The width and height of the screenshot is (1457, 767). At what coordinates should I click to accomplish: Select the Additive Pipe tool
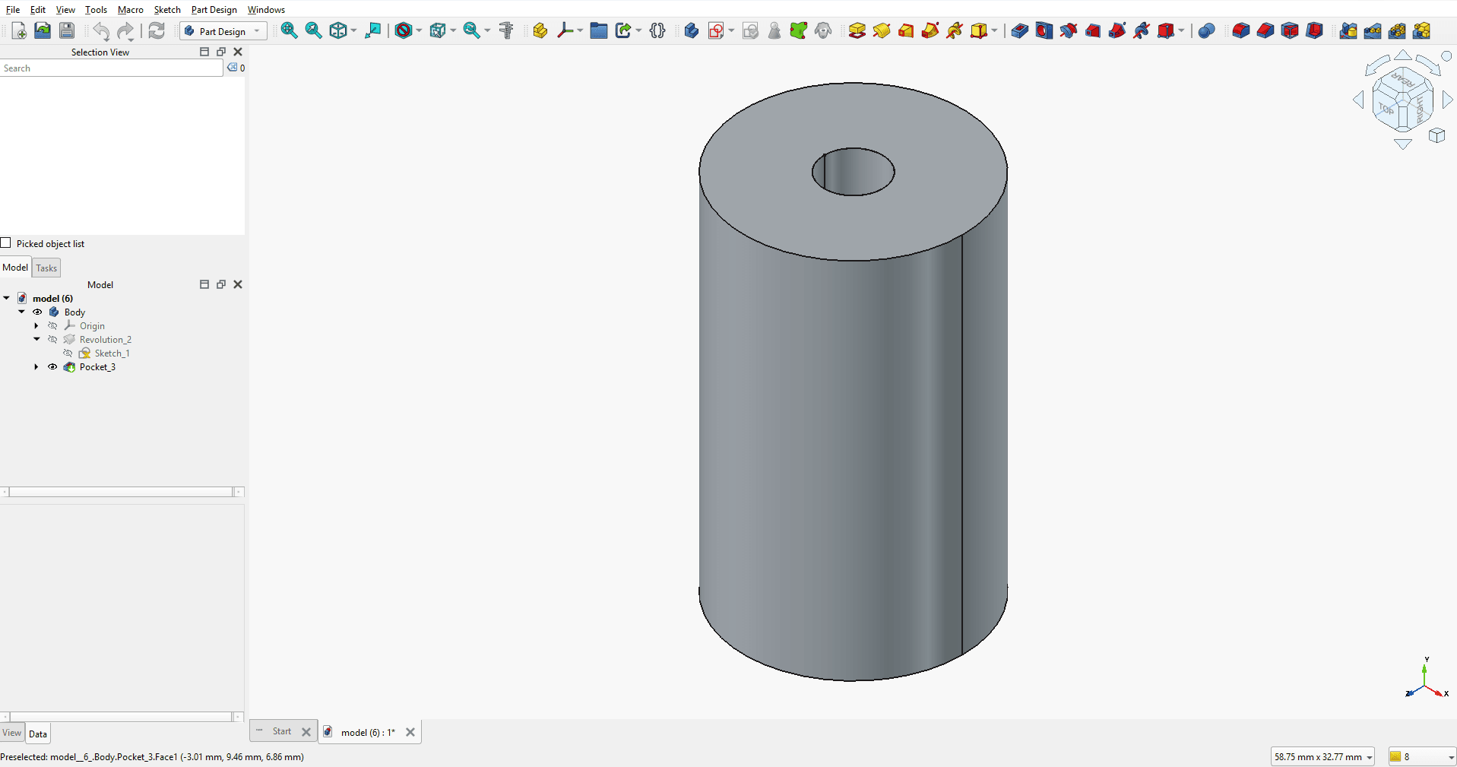point(930,30)
